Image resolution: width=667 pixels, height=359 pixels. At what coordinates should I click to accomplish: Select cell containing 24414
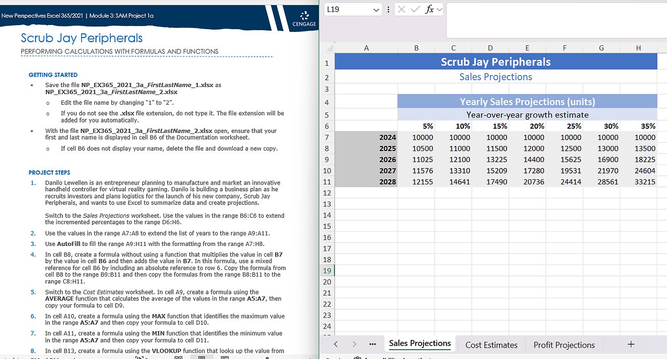tap(564, 182)
